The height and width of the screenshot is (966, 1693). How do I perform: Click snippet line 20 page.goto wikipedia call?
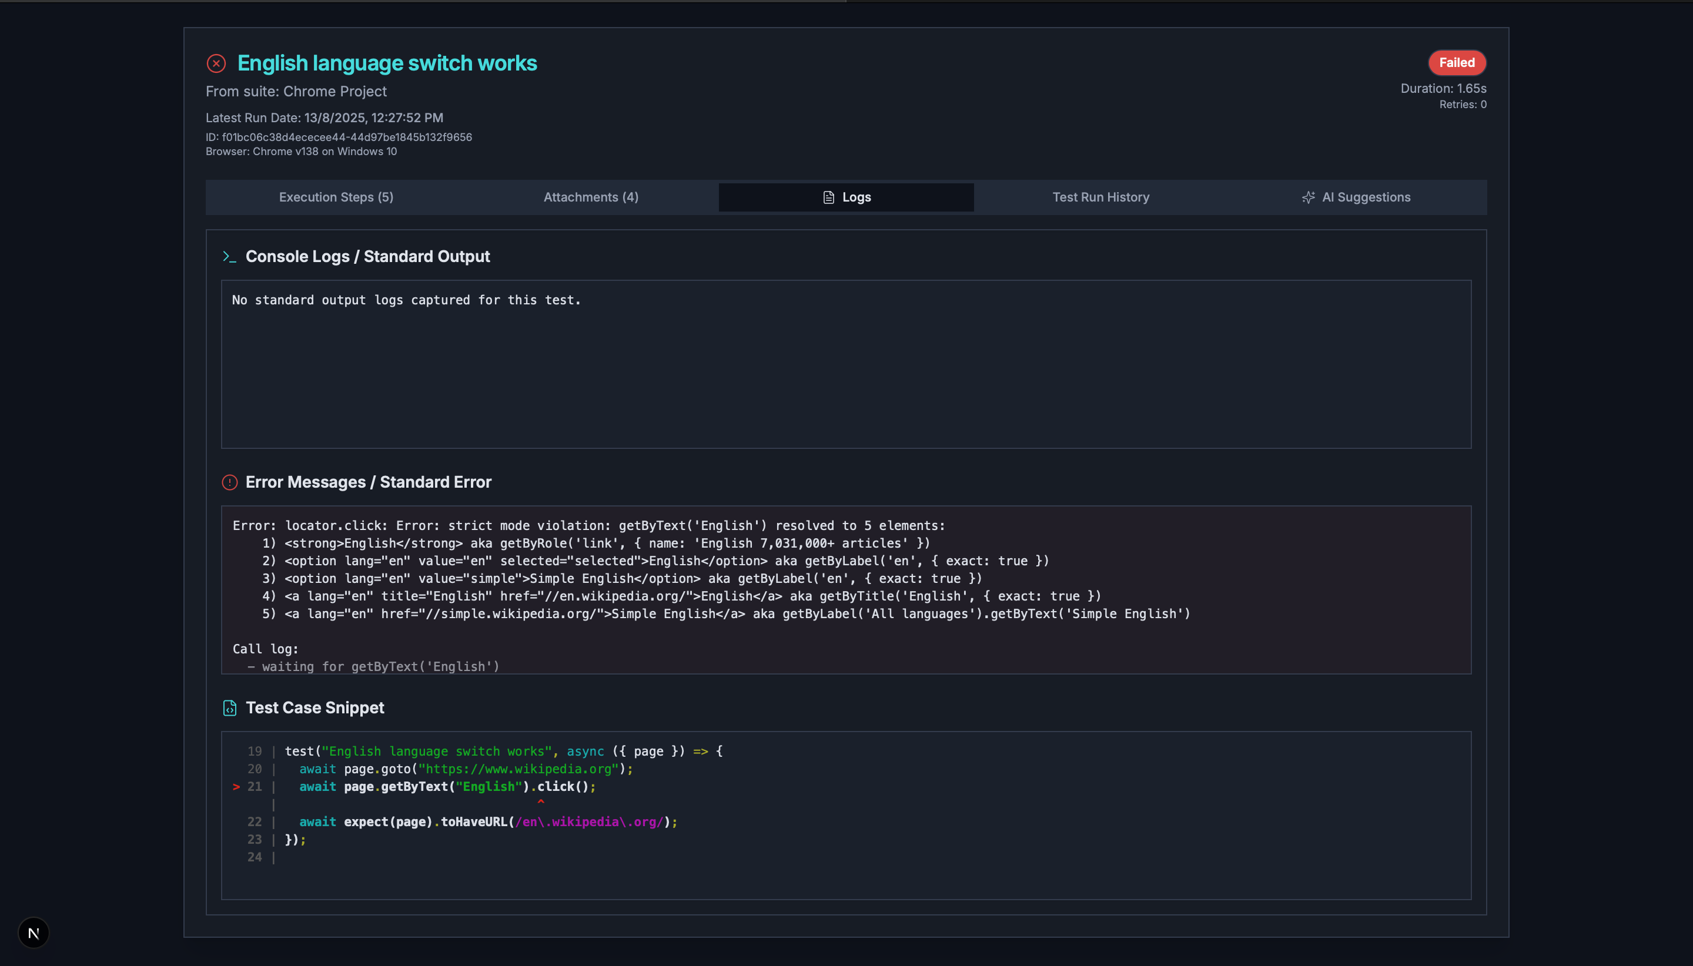[x=466, y=769]
